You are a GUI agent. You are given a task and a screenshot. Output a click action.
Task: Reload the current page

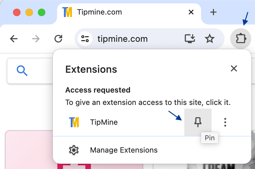(x=58, y=39)
